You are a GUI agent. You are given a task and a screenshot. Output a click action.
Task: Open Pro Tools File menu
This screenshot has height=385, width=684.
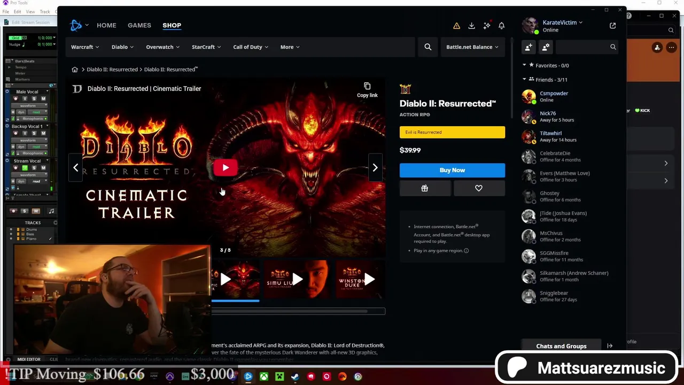tap(5, 12)
